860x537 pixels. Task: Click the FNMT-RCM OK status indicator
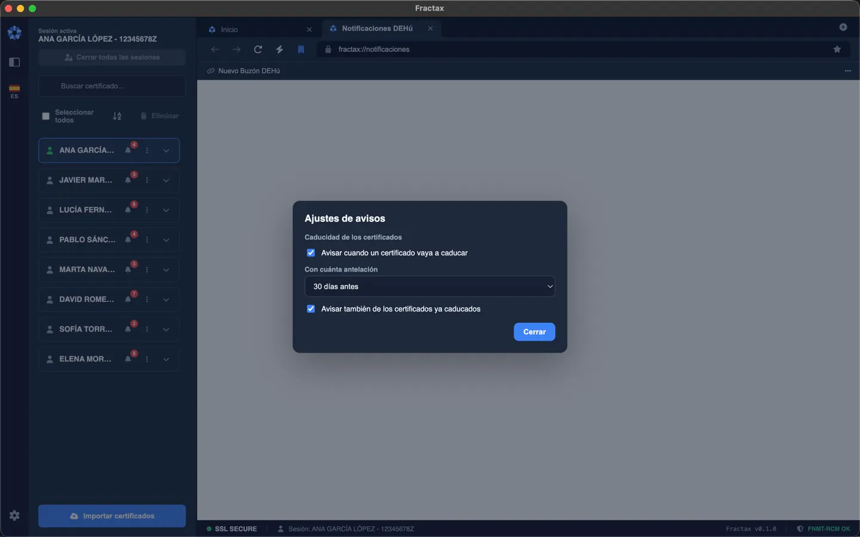[824, 529]
